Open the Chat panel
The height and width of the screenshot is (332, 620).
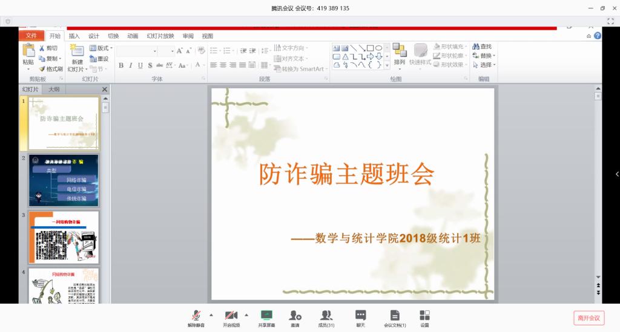click(360, 316)
